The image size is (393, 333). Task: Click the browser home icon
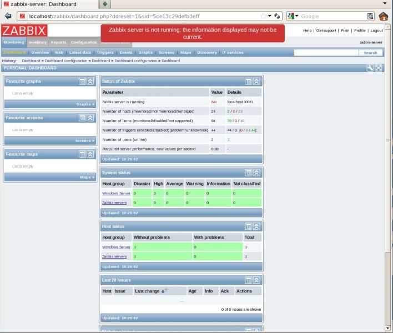pyautogui.click(x=383, y=16)
